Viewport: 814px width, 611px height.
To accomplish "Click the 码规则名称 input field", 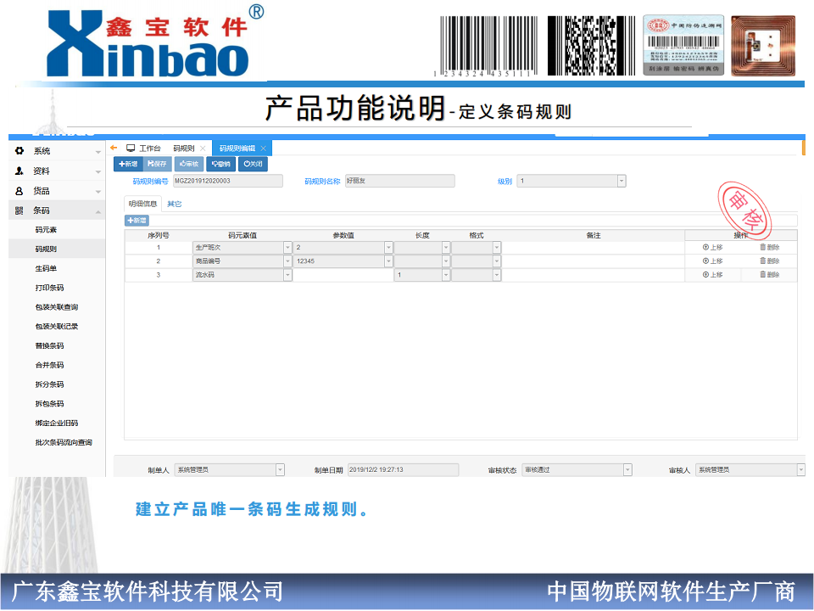I will (399, 181).
